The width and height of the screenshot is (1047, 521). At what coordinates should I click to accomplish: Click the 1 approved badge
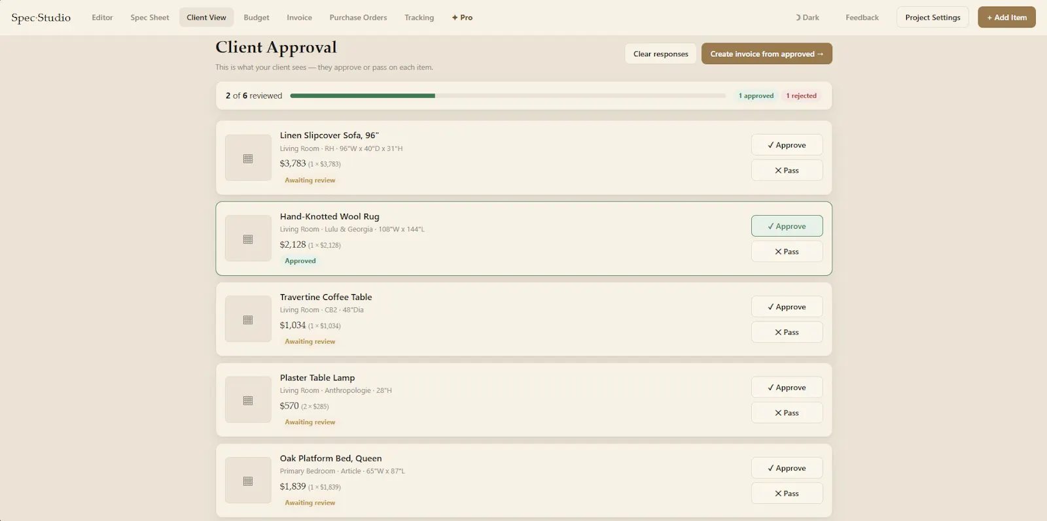coord(756,95)
